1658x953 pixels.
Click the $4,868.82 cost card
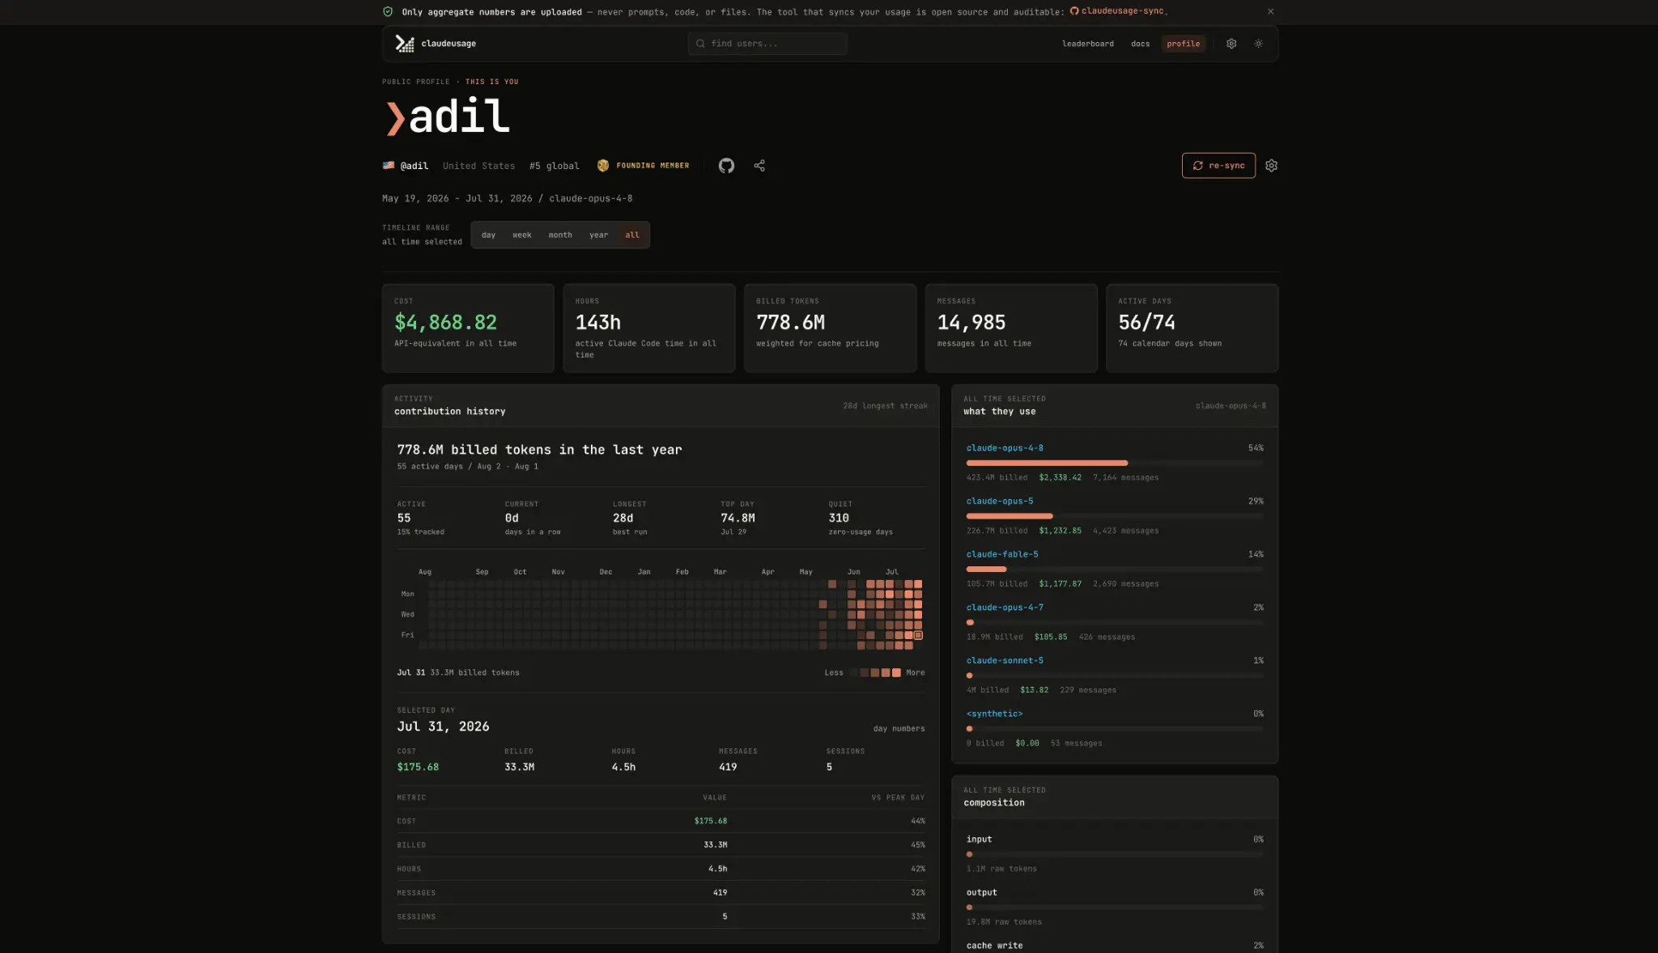point(468,328)
